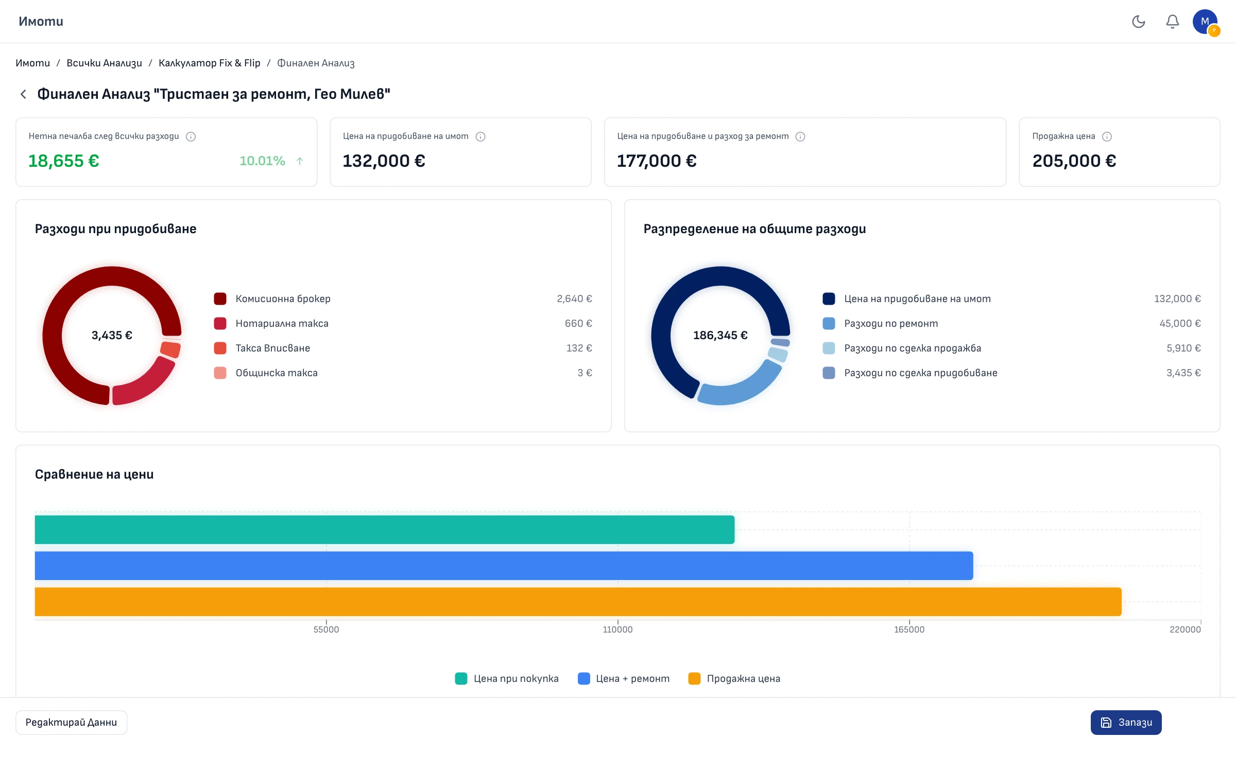Click the 45,000 € repair costs value
This screenshot has width=1236, height=772.
1180,323
